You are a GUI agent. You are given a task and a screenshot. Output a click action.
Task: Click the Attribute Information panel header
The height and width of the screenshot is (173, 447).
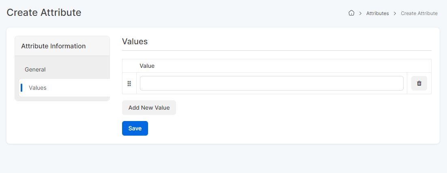(x=62, y=46)
